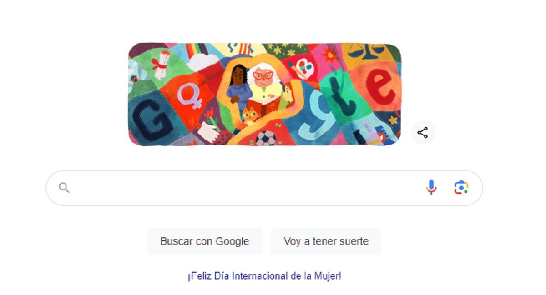The image size is (546, 295).
Task: Click the share icon beside the doodle
Action: coord(423,133)
